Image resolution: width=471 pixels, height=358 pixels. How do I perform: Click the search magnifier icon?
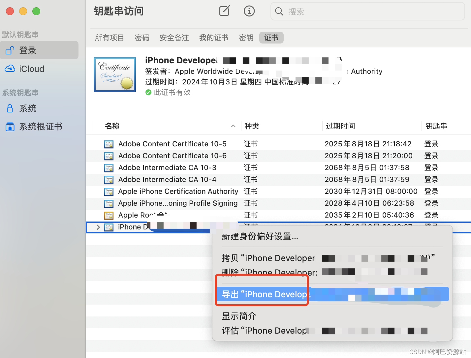(x=279, y=12)
